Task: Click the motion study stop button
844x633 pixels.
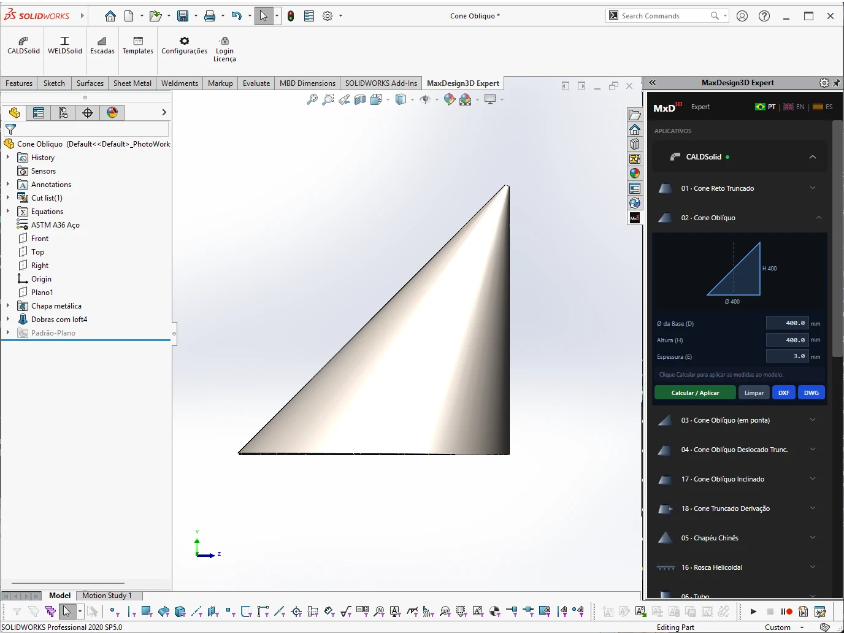Action: tap(770, 612)
